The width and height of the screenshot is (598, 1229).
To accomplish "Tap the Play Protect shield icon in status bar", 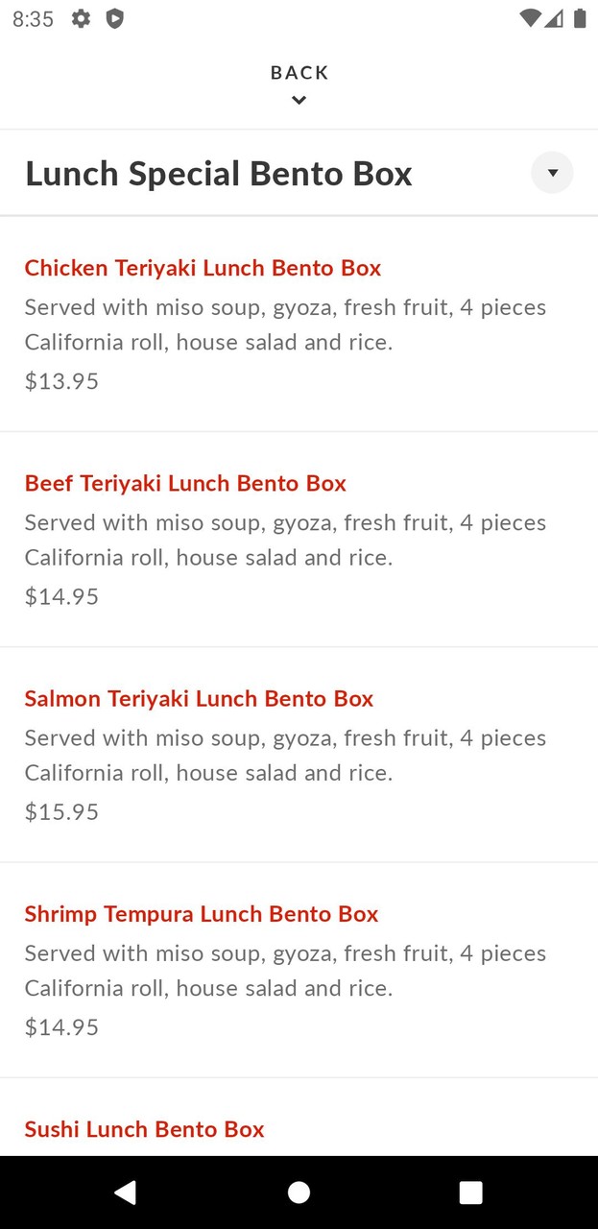I will coord(115,18).
